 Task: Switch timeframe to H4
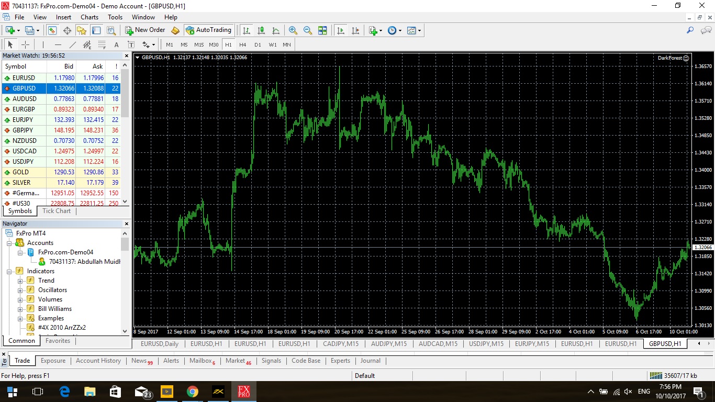click(243, 44)
